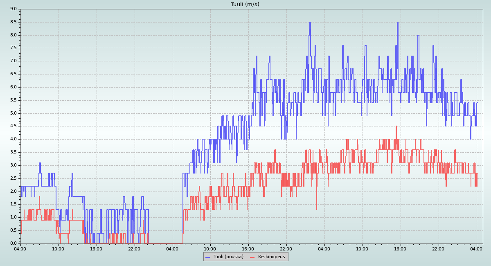The width and height of the screenshot is (491, 266).
Task: Click the 0.5 y-axis tick label
Action: coord(14,230)
